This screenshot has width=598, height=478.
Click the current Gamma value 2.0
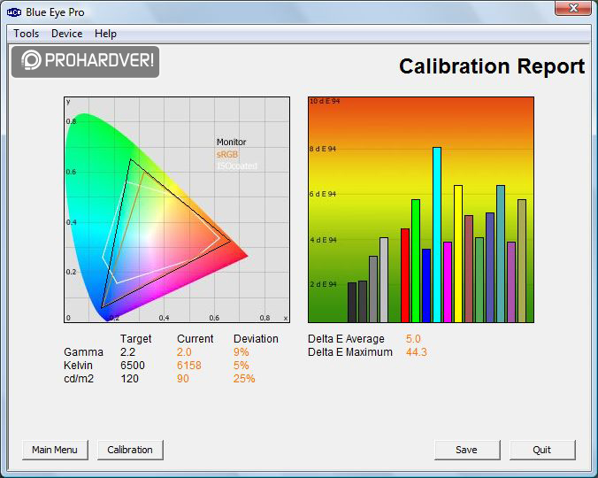pyautogui.click(x=184, y=351)
